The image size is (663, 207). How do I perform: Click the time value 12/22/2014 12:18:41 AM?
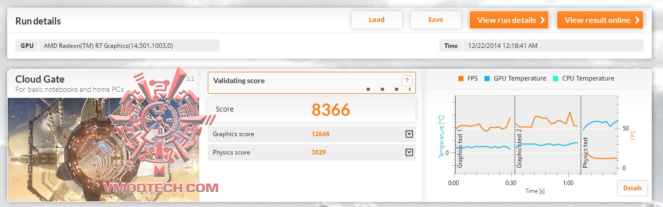503,45
